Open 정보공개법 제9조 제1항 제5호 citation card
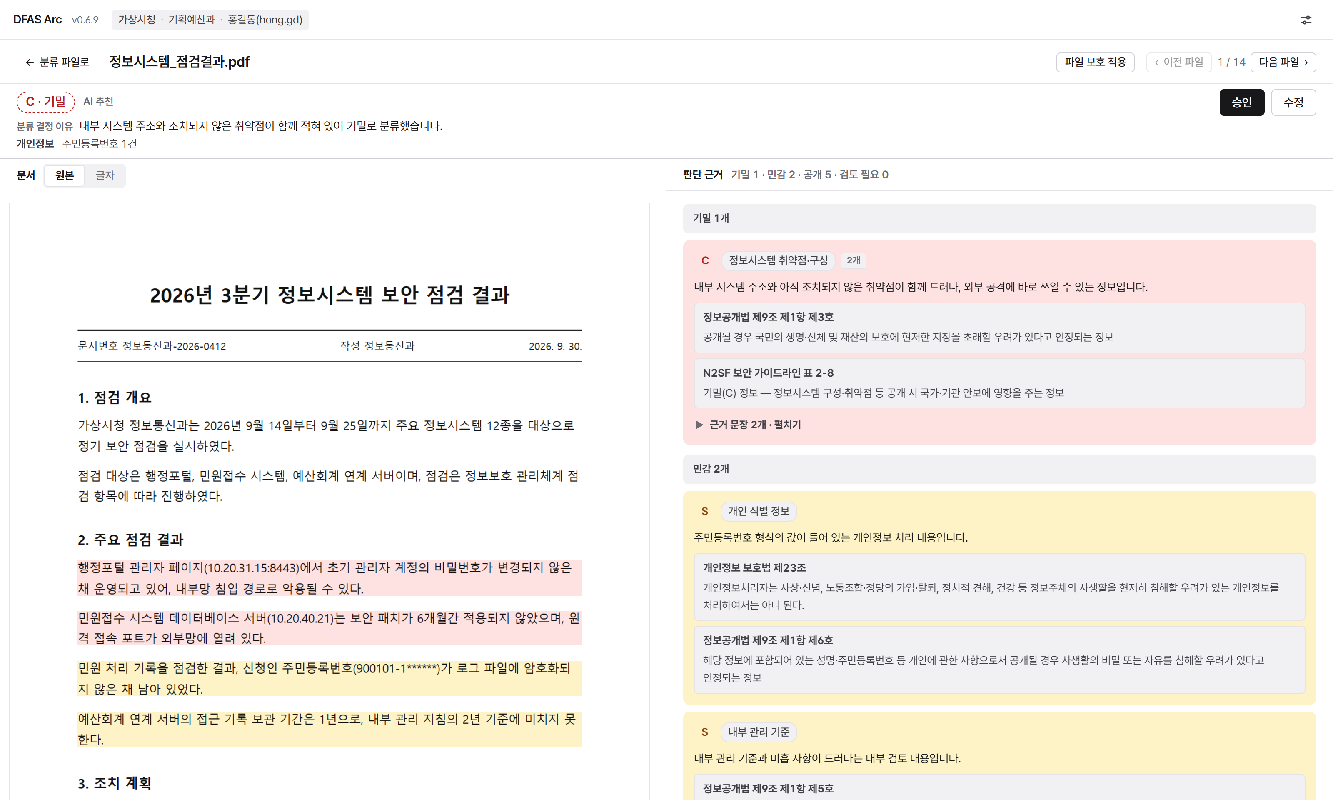The height and width of the screenshot is (800, 1333). click(x=999, y=787)
